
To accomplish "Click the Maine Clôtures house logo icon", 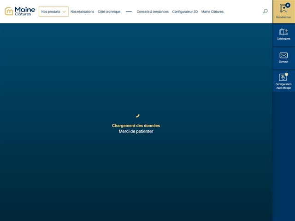I will [9, 11].
